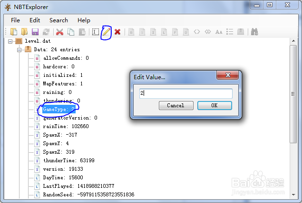Click the vertical scrollbar thumb
Viewport: 302px width, 203px height.
coord(293,94)
